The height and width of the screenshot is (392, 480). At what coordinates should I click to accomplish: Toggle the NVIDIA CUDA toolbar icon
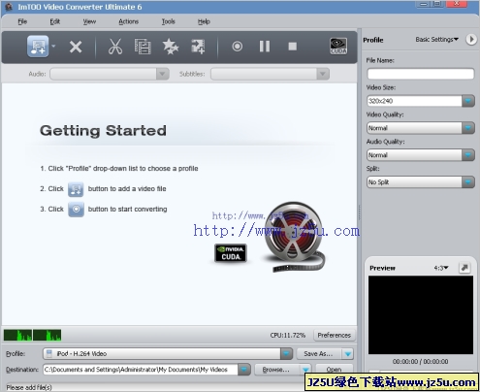(x=338, y=46)
